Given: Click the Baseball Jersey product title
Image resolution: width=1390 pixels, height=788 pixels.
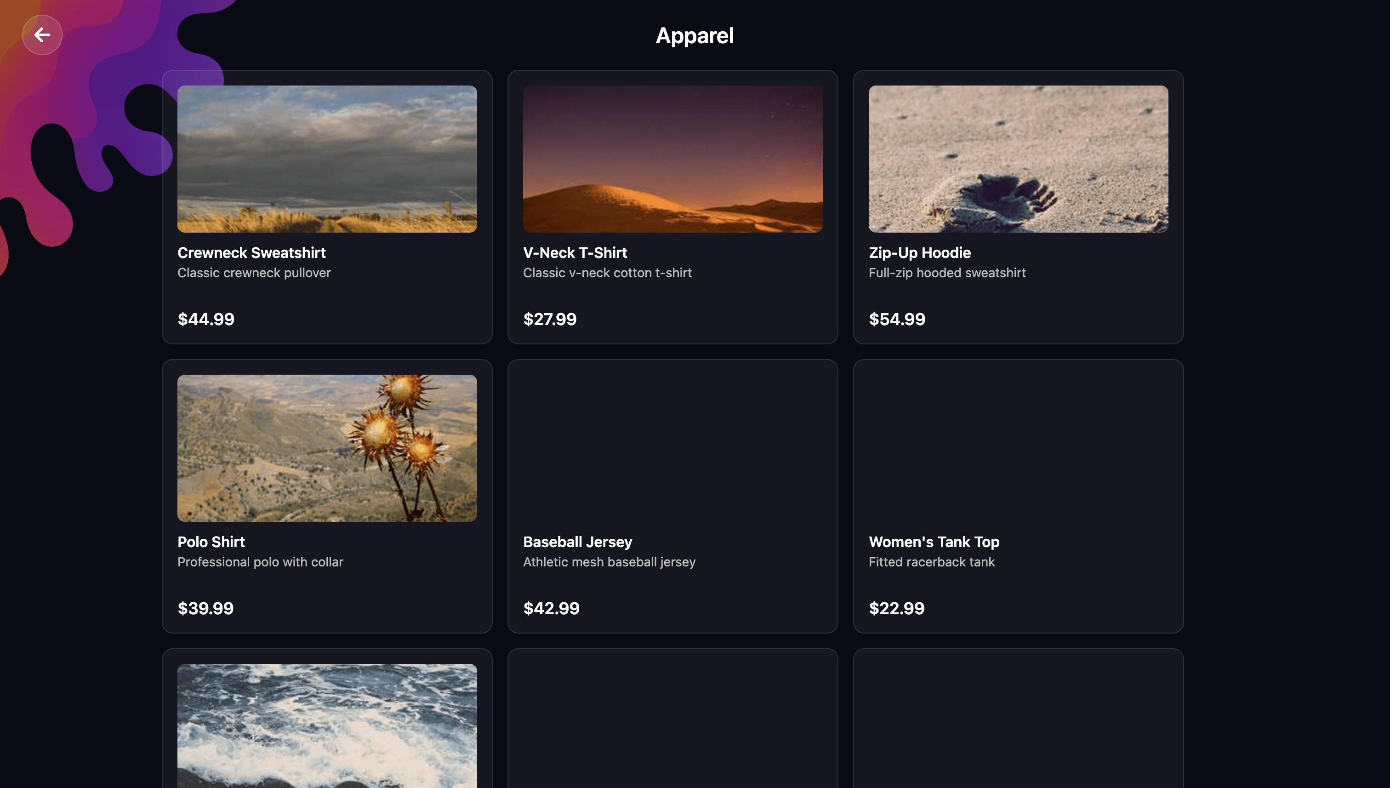Looking at the screenshot, I should 577,542.
